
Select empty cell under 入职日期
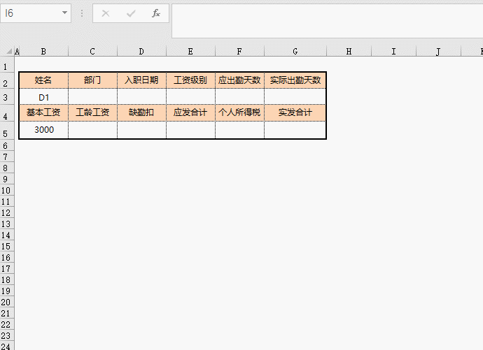tap(141, 97)
